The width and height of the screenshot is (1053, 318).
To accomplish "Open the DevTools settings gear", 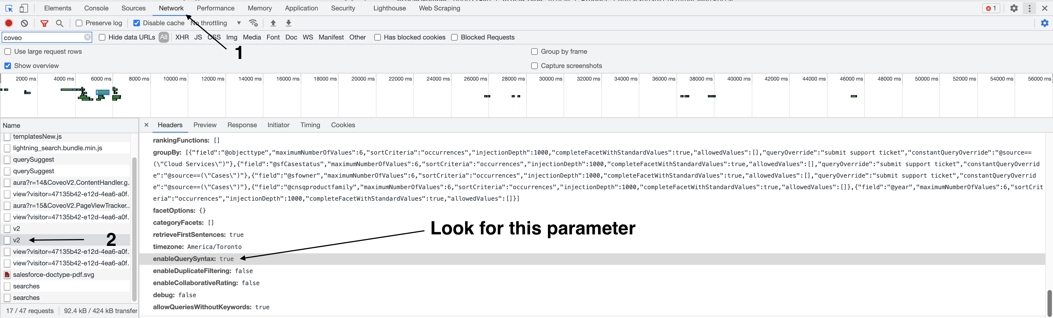I will pos(1014,8).
